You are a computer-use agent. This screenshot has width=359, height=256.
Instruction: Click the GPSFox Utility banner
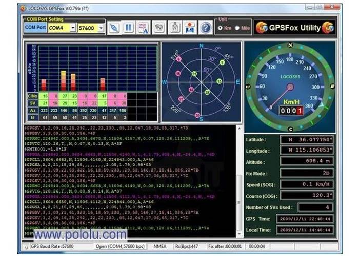[295, 27]
